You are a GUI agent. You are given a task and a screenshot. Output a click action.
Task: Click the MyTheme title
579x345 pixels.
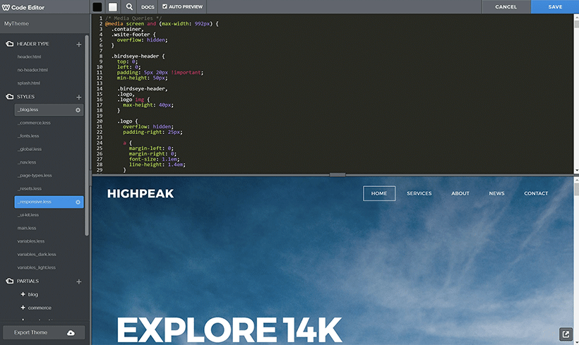click(x=17, y=23)
